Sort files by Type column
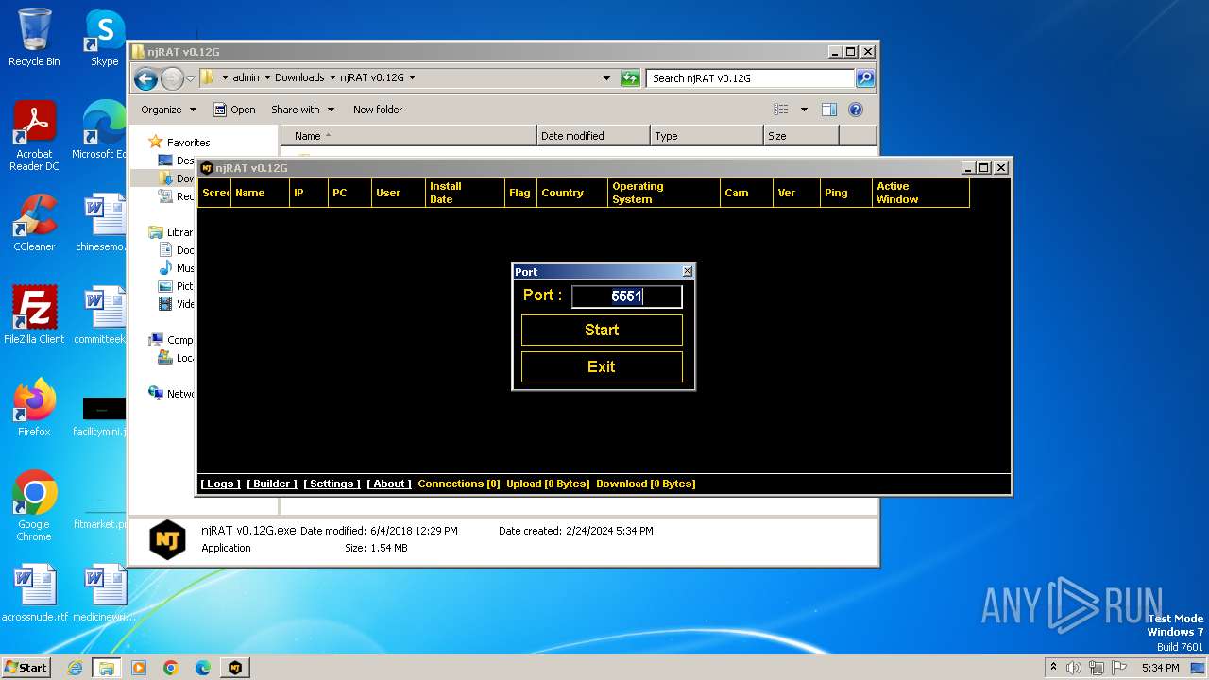The width and height of the screenshot is (1209, 680). point(707,136)
